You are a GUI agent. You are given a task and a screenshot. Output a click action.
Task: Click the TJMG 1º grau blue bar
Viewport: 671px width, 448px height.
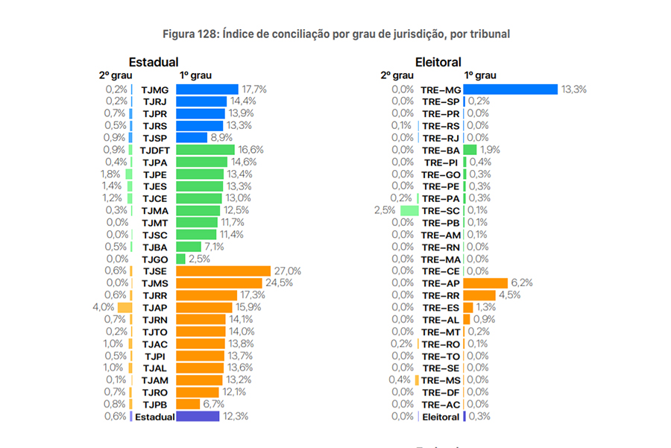pos(207,89)
